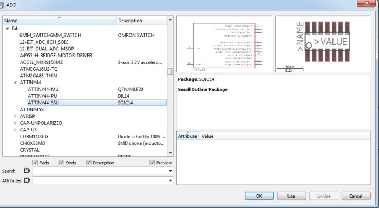Screen dimensions: 379x208
Task: Select the 12-BIT_ADC_8CH_SOIC entry
Action: tap(44, 42)
